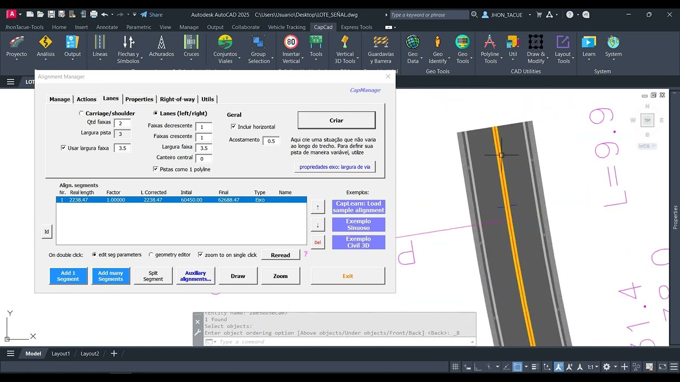680x382 pixels.
Task: Open Polyline Tools
Action: tap(490, 49)
